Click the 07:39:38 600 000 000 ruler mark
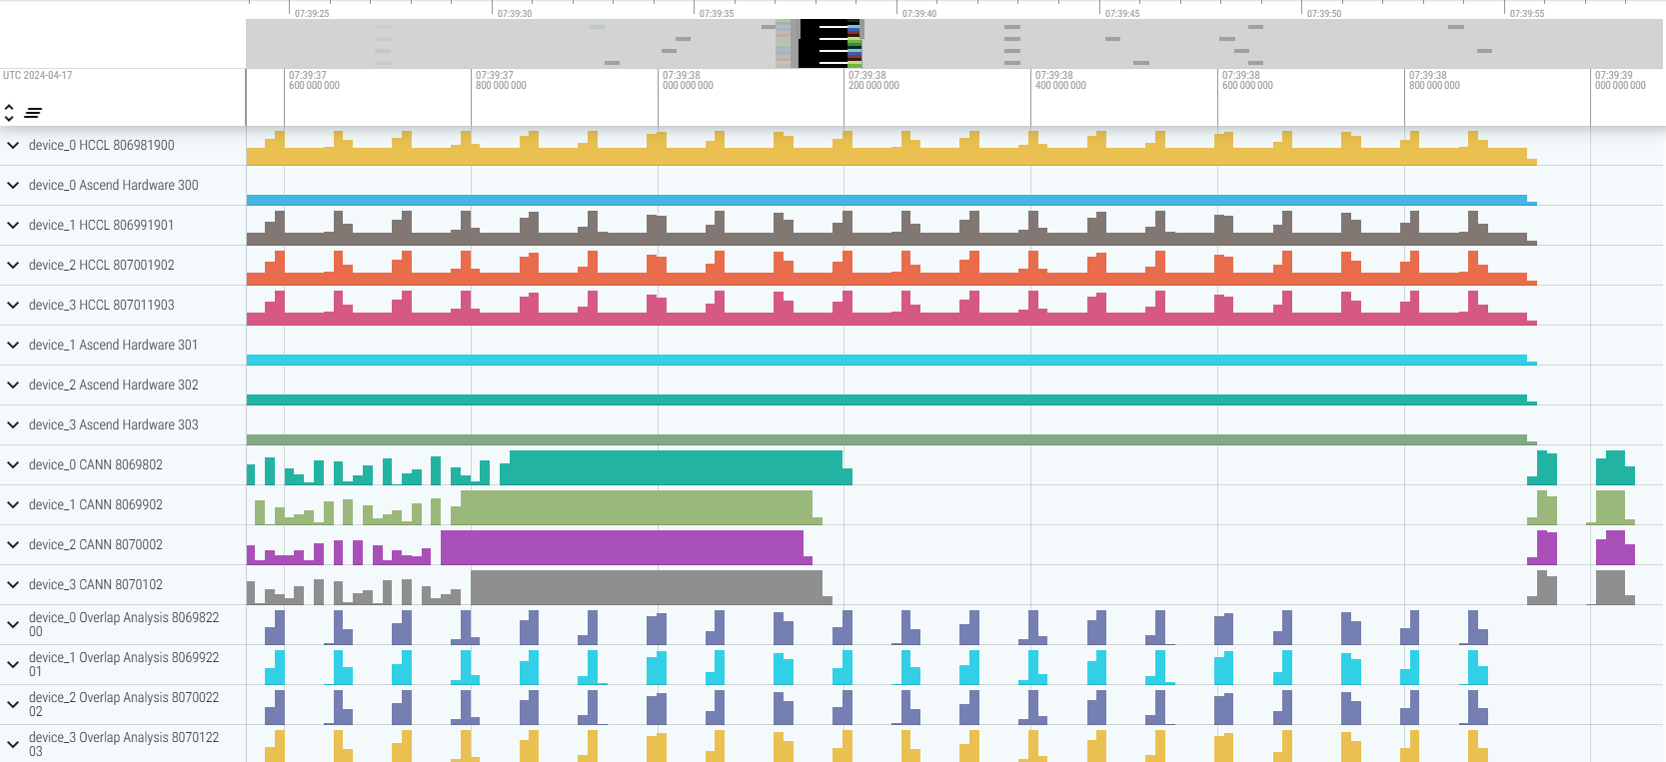The height and width of the screenshot is (762, 1666). 1247,81
